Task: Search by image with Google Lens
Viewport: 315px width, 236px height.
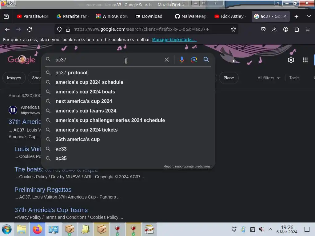Action: click(x=194, y=60)
